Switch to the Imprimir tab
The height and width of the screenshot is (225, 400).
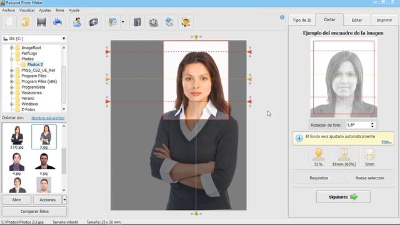click(384, 20)
